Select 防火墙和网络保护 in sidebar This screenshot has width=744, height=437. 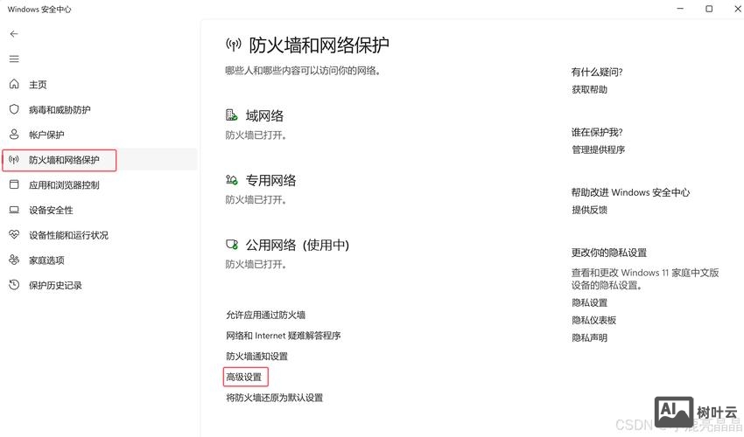point(64,160)
